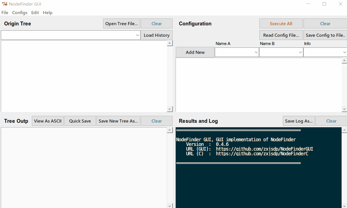Click Save New Tree As... button
Image resolution: width=347 pixels, height=208 pixels.
118,121
